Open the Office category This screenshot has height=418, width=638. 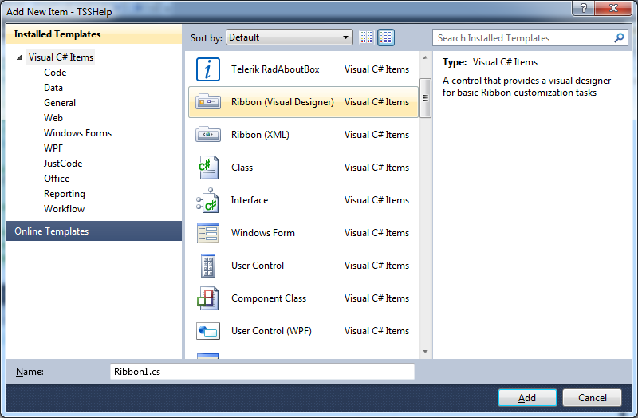coord(57,178)
